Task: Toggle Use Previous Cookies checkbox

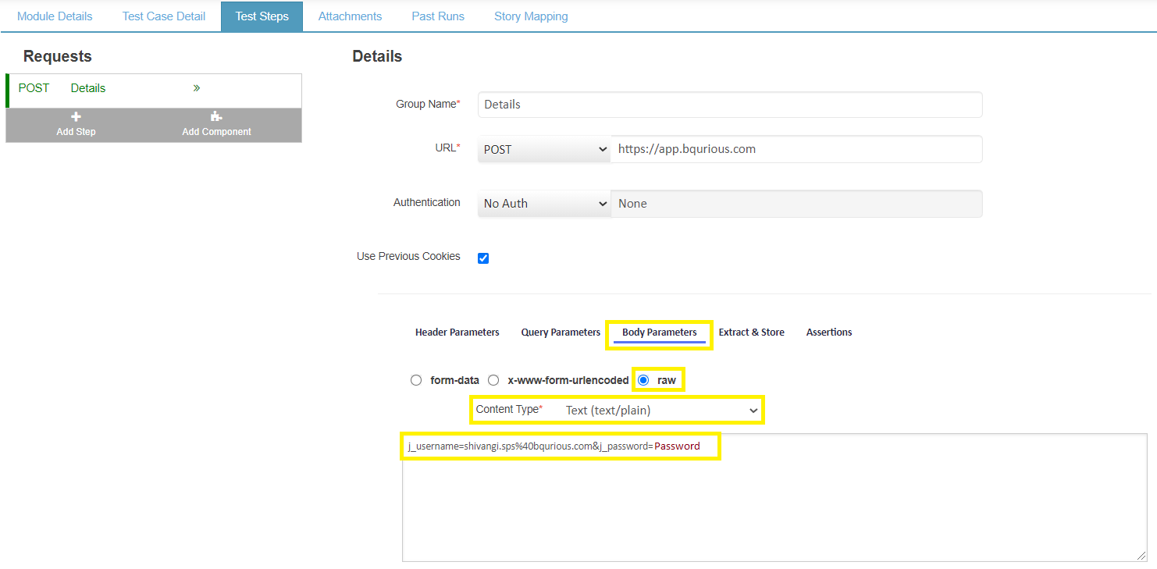Action: pos(483,258)
